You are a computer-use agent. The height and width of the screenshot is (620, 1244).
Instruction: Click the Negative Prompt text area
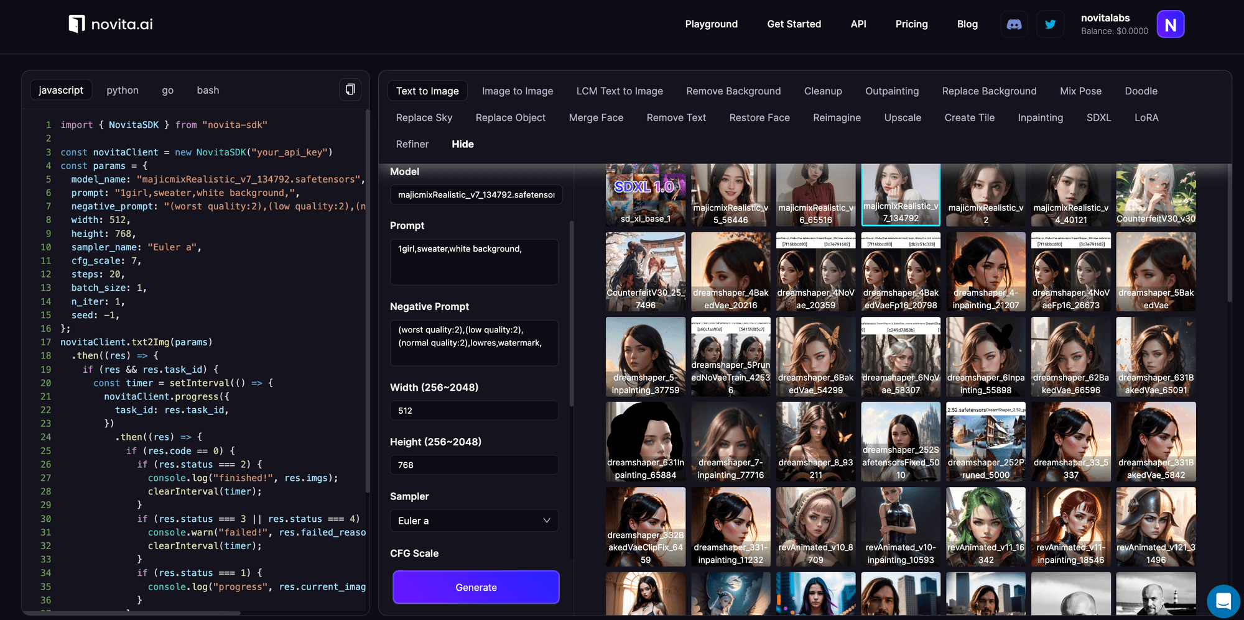(474, 343)
